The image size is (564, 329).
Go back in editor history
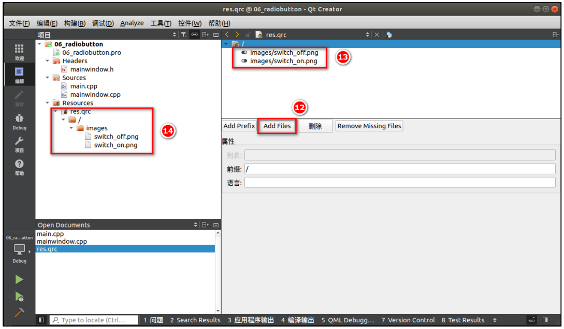click(227, 35)
